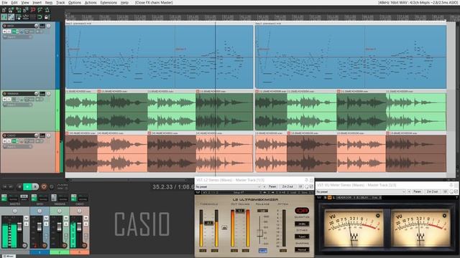Toggle the ripple editing toolbar icon

(19, 16)
